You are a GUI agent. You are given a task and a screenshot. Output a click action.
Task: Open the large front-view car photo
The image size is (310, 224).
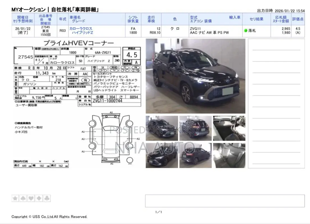pyautogui.click(x=195, y=76)
